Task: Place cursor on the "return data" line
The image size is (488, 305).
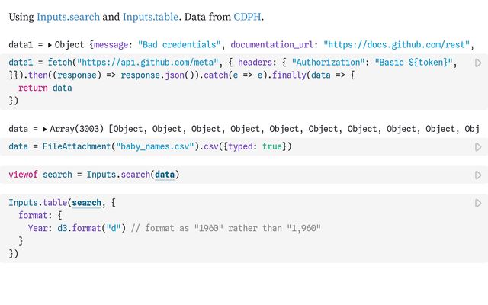Action: [x=44, y=88]
